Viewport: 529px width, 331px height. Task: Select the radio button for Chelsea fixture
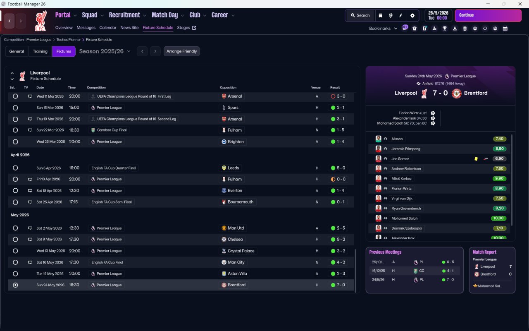pyautogui.click(x=15, y=240)
